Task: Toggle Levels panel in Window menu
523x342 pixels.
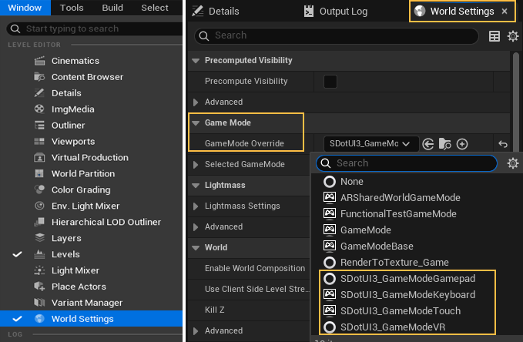Action: [65, 254]
